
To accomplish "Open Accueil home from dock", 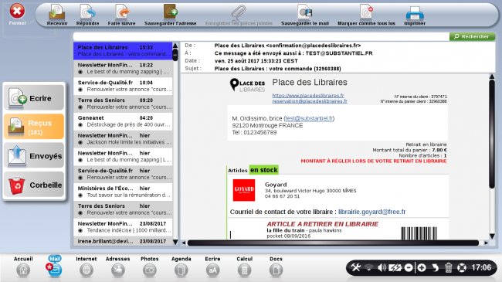I will click(x=23, y=267).
